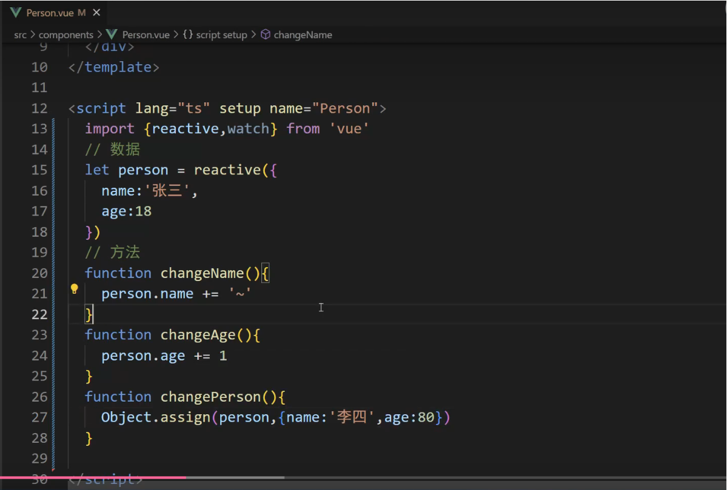The height and width of the screenshot is (490, 727).
Task: Click 'person.name' on line 21
Action: [x=147, y=294]
